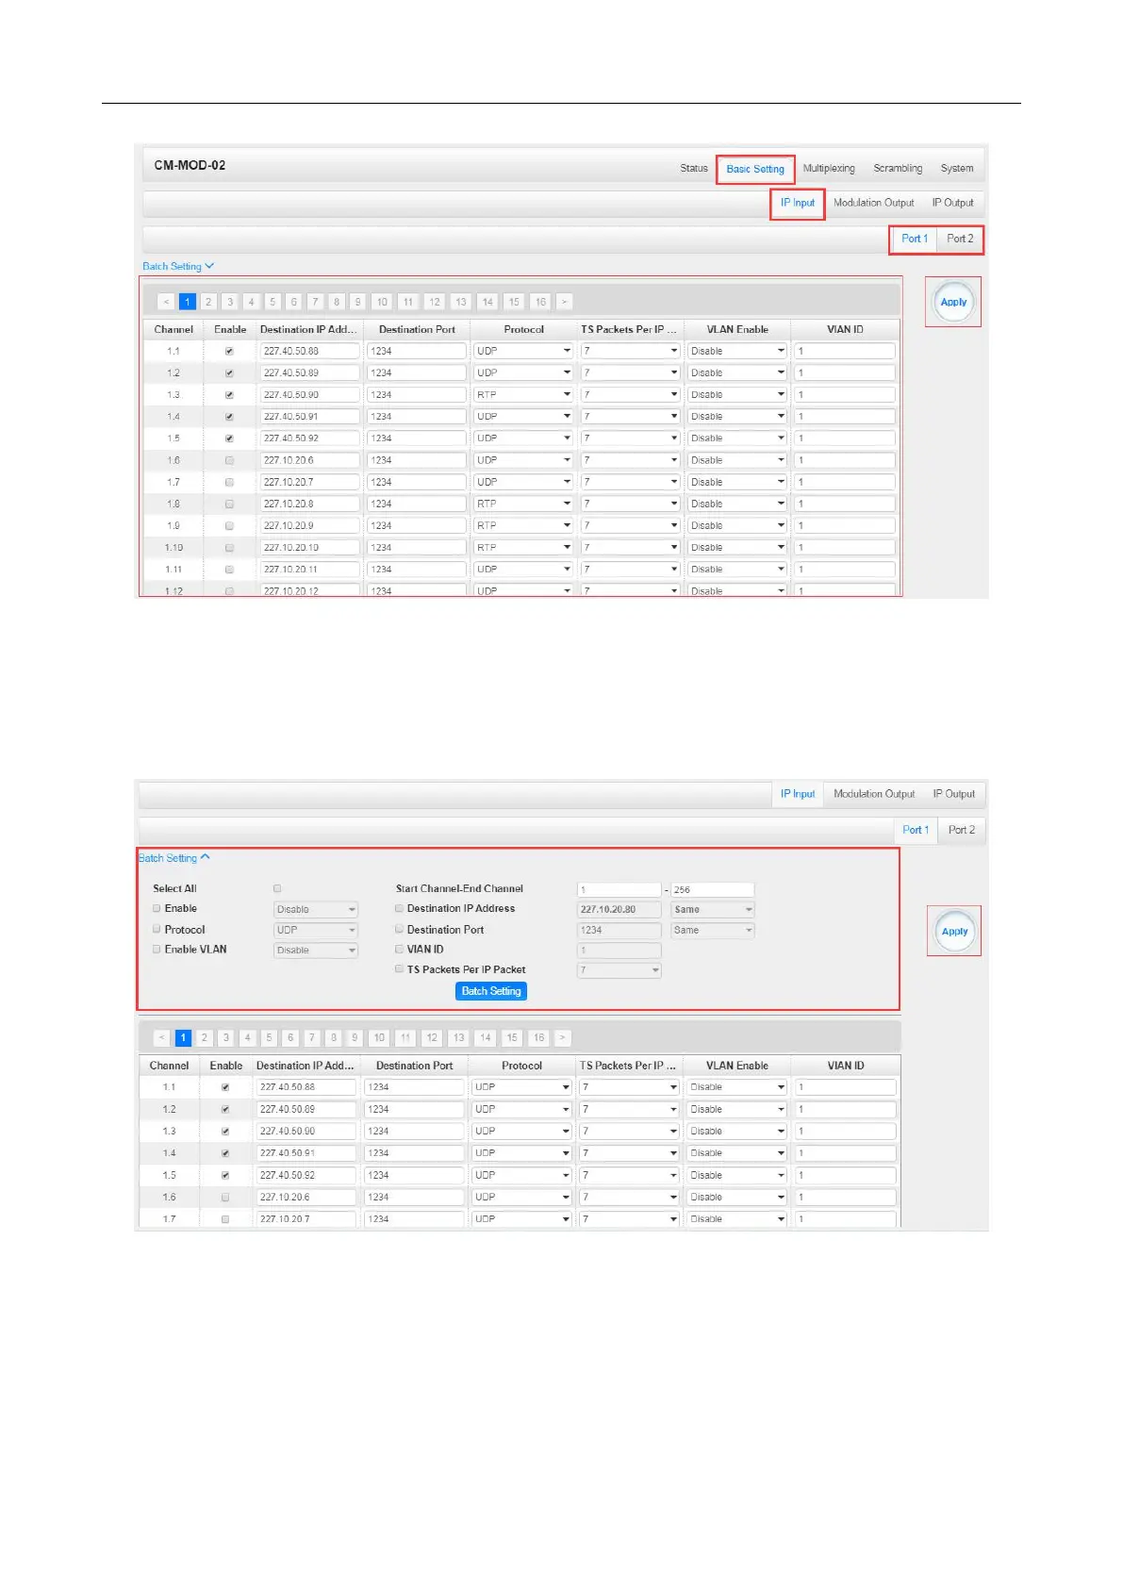Open the Basic Setting tab
Viewport: 1123px width, 1588px height.
pos(755,169)
